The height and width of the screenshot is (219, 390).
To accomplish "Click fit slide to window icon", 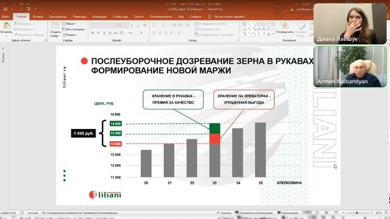I will pyautogui.click(x=386, y=213).
